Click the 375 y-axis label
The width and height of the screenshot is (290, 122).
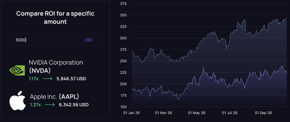pyautogui.click(x=123, y=3)
